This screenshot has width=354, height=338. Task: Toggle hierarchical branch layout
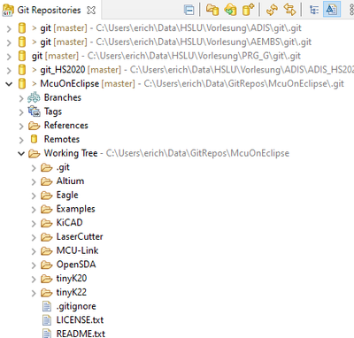[314, 10]
